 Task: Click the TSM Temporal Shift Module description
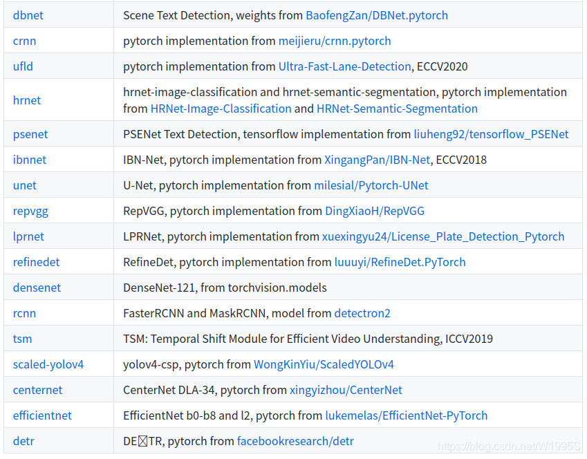(308, 339)
